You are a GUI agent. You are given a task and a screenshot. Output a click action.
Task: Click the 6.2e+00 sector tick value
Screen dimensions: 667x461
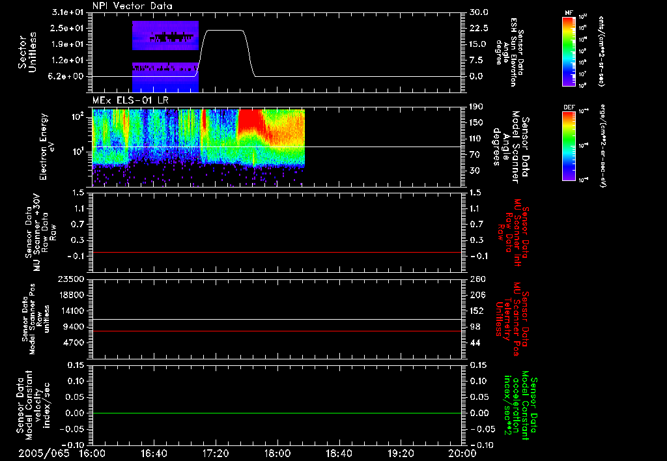pos(67,77)
